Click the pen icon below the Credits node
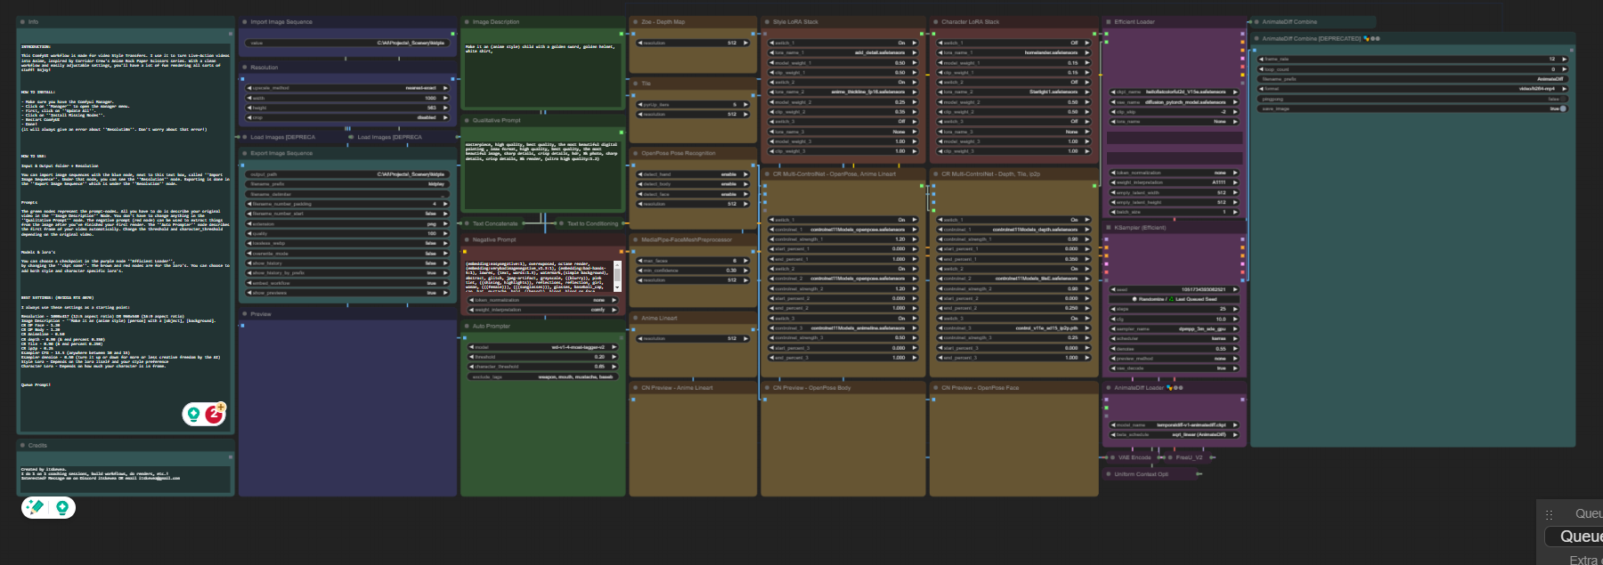Image resolution: width=1603 pixels, height=565 pixels. (x=35, y=507)
